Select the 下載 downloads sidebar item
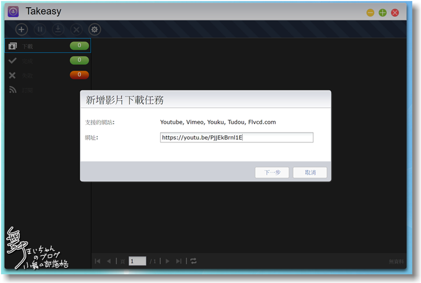Image resolution: width=421 pixels, height=283 pixels. pyautogui.click(x=48, y=46)
